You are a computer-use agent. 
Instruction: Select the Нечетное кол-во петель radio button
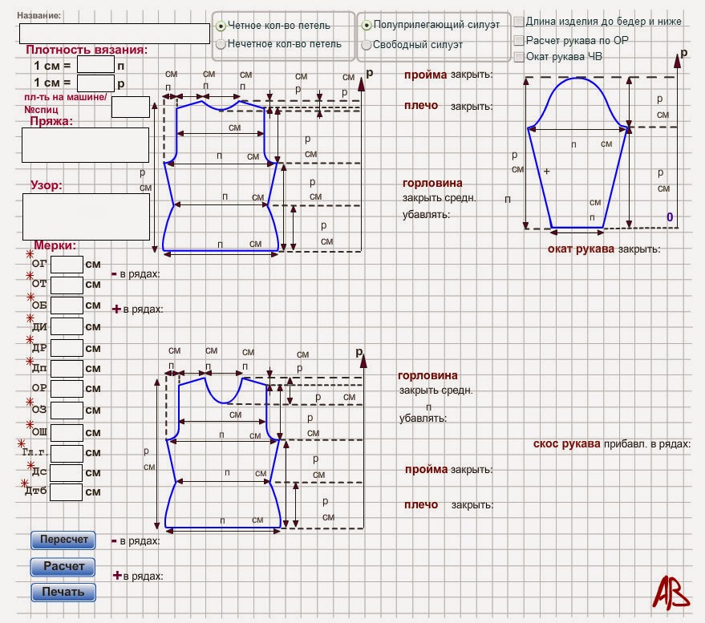pos(221,44)
